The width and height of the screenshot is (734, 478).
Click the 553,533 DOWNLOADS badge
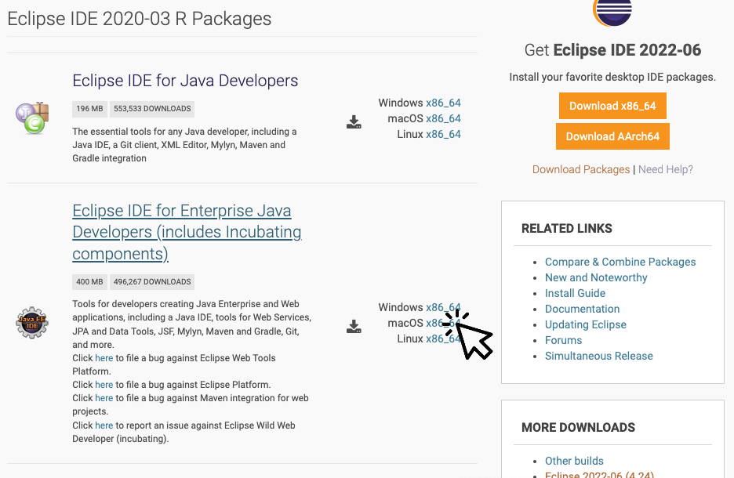coord(152,109)
